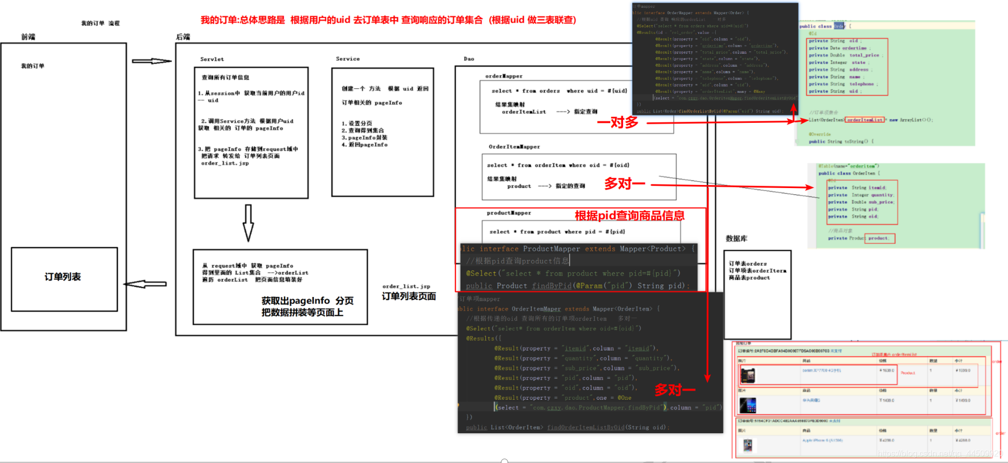Open the 华为荣耀6 product link
This screenshot has height=463, width=1008.
811,400
